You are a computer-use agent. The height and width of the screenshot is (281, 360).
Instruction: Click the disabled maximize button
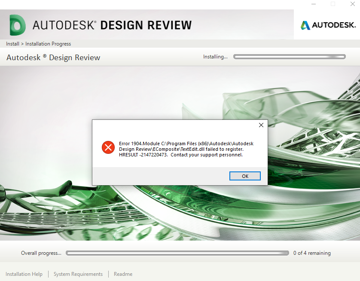333,4
